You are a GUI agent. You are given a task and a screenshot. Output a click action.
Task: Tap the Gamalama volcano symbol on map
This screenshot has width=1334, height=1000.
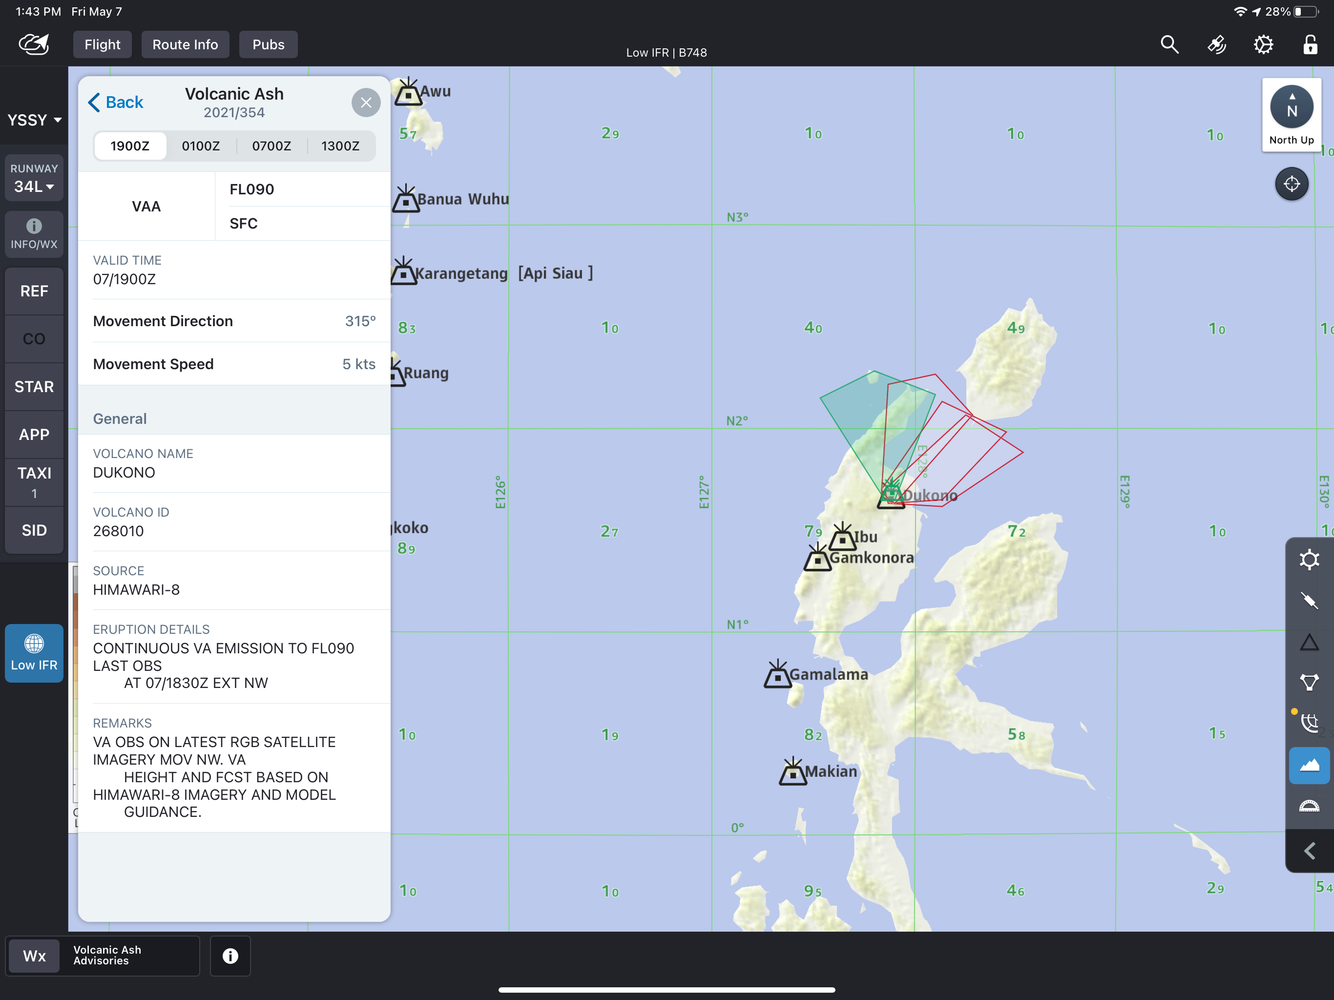777,675
